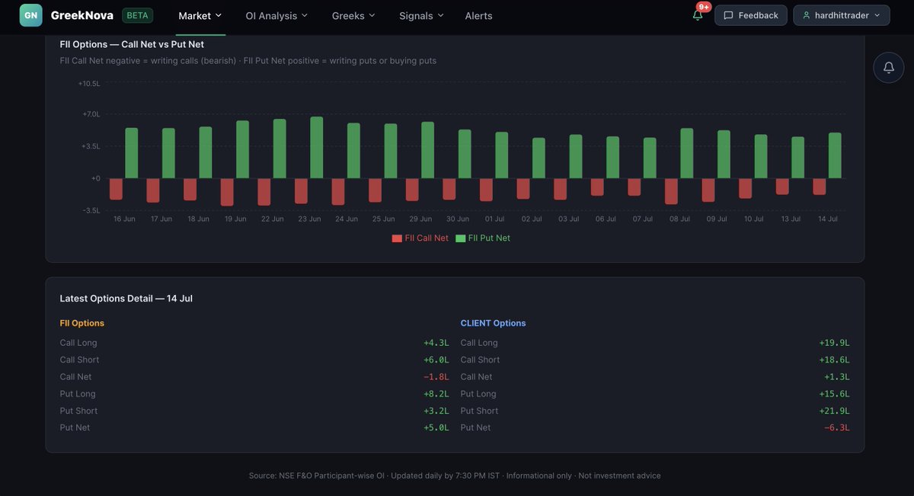The width and height of the screenshot is (914, 496).
Task: Click the Feedback button
Action: 750,15
